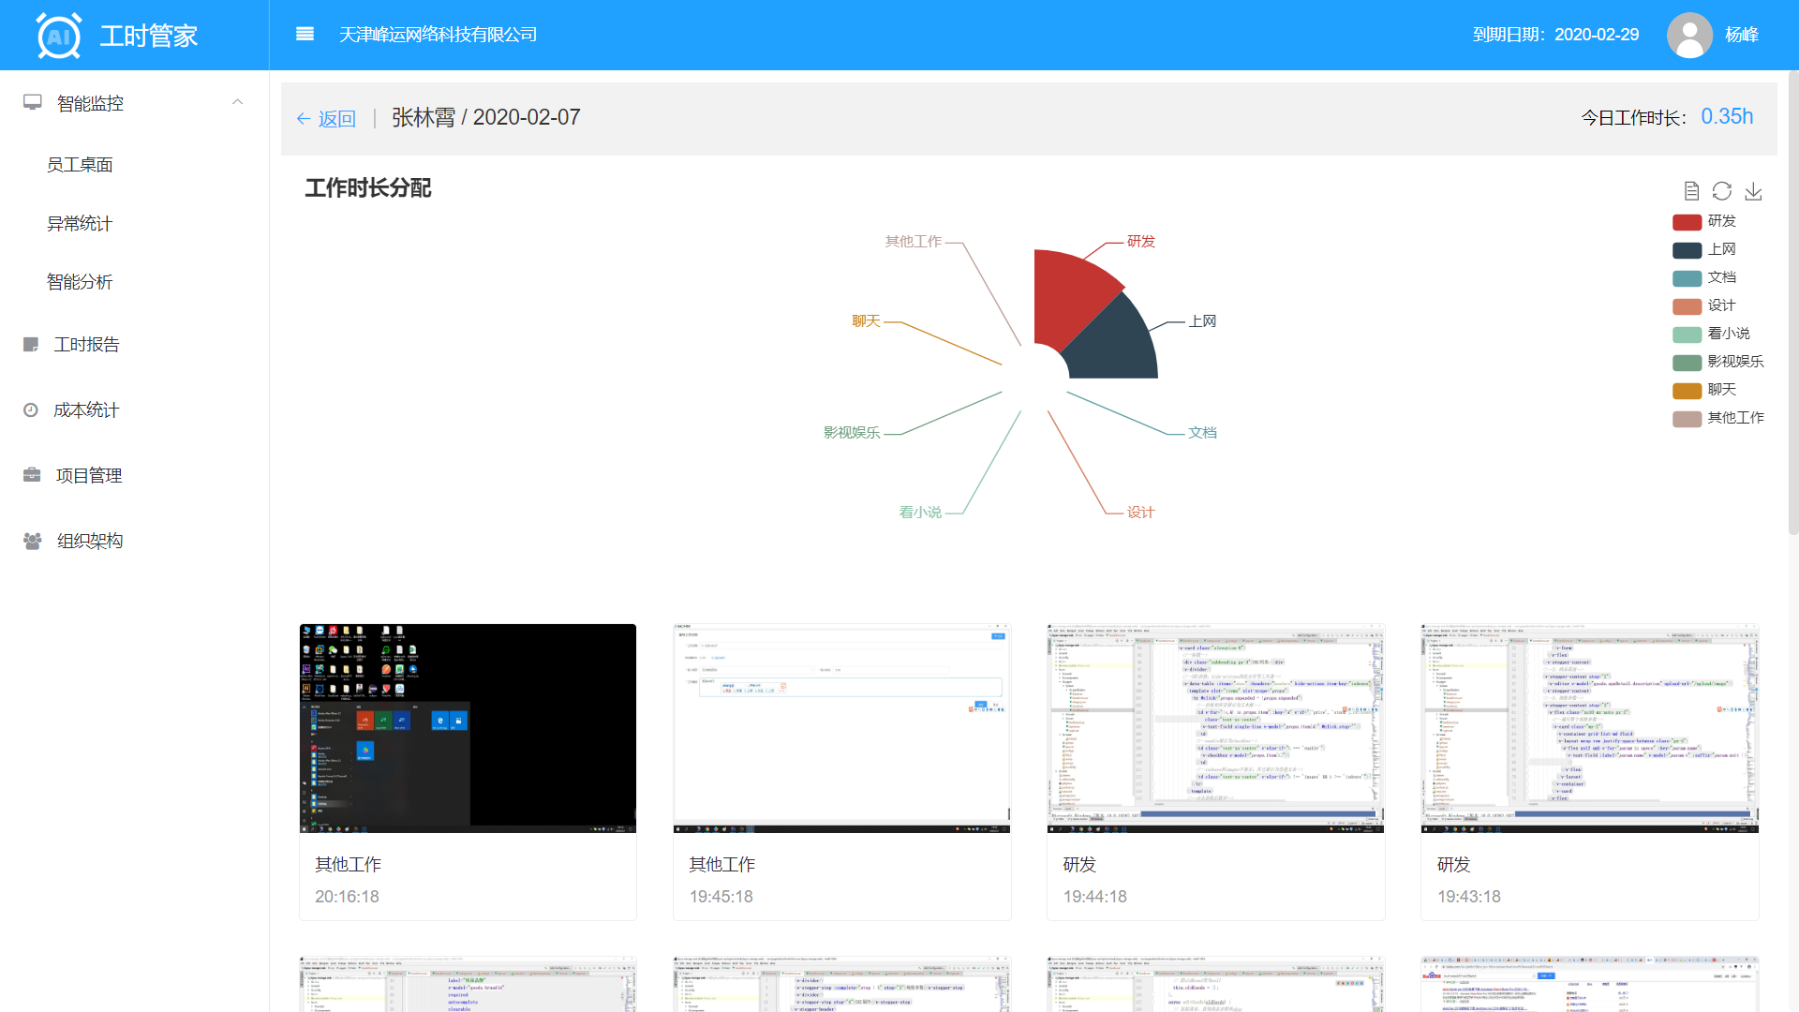Open chart data view icon
The image size is (1799, 1012).
1691,191
